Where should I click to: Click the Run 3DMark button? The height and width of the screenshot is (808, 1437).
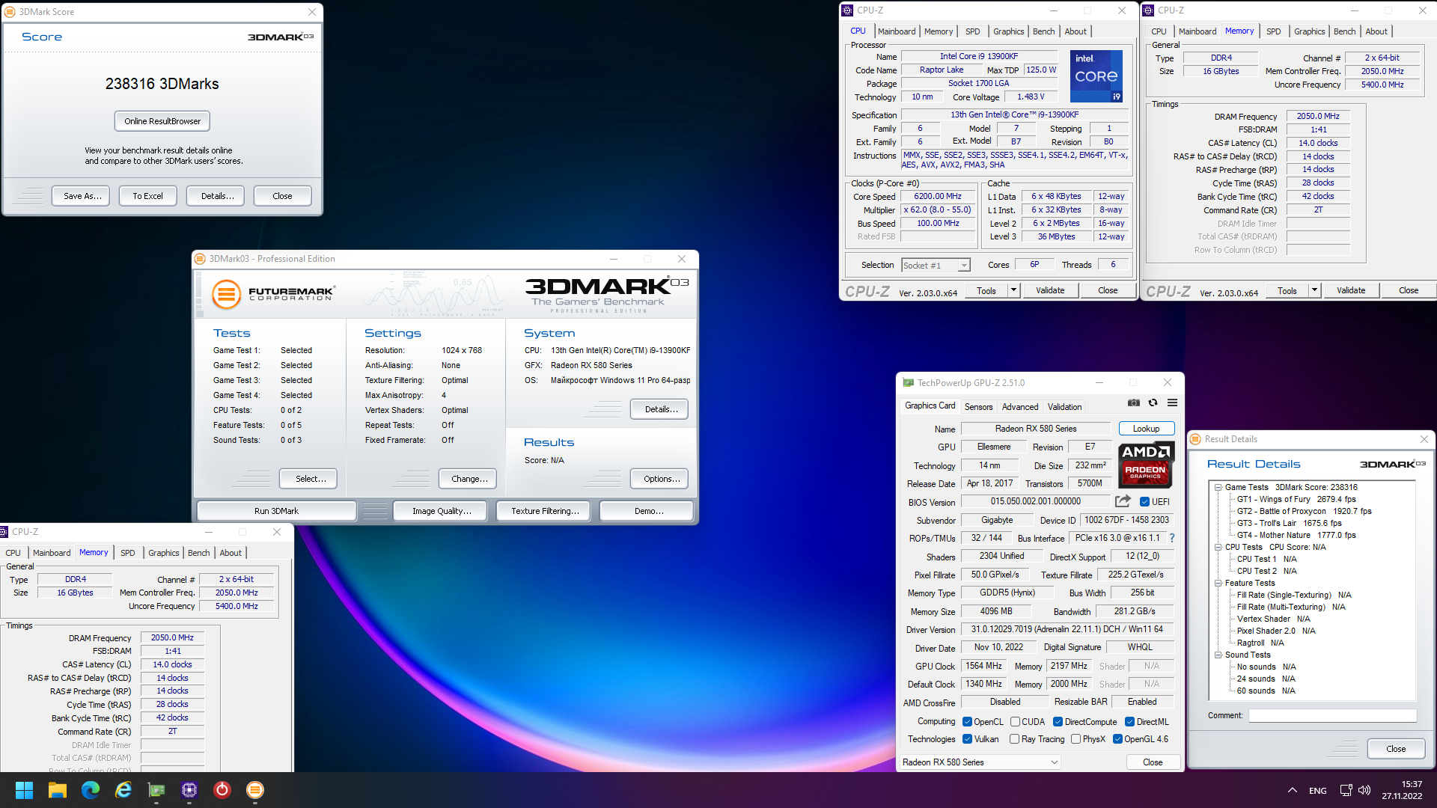(276, 511)
